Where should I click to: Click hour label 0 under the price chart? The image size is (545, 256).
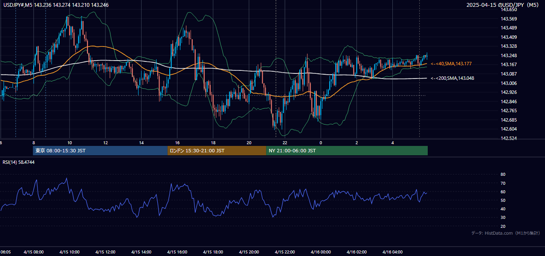point(321,143)
